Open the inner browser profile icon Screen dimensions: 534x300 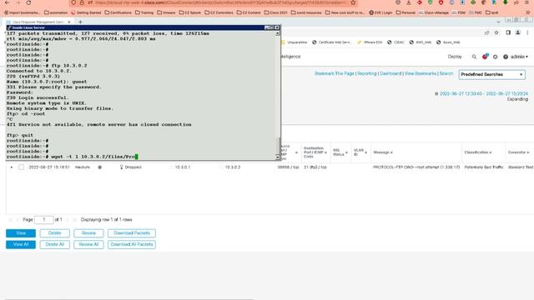coord(517,32)
